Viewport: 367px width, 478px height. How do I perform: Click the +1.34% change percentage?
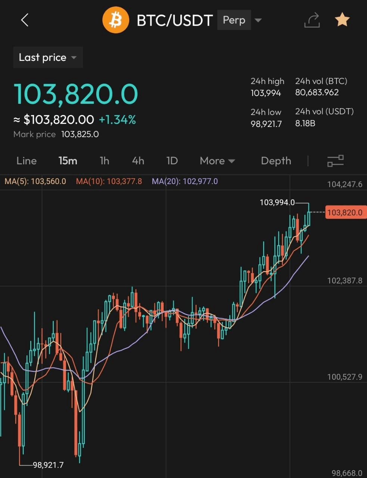point(117,119)
